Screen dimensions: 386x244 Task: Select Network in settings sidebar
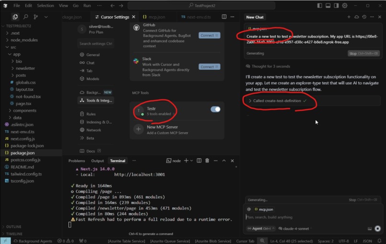[x=93, y=130]
